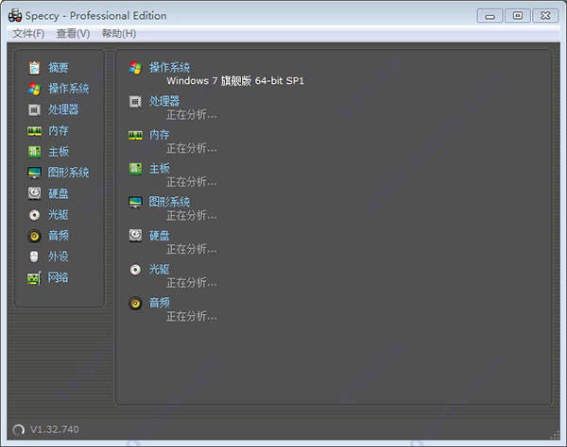Click the 图形系统 heading in main panel
The height and width of the screenshot is (447, 567).
169,202
